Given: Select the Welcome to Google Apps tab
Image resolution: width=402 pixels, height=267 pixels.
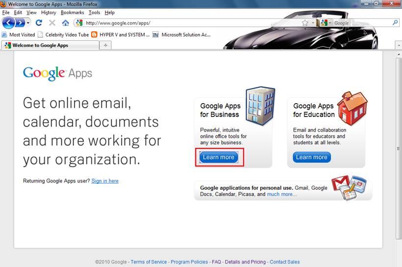Looking at the screenshot, I should 50,45.
